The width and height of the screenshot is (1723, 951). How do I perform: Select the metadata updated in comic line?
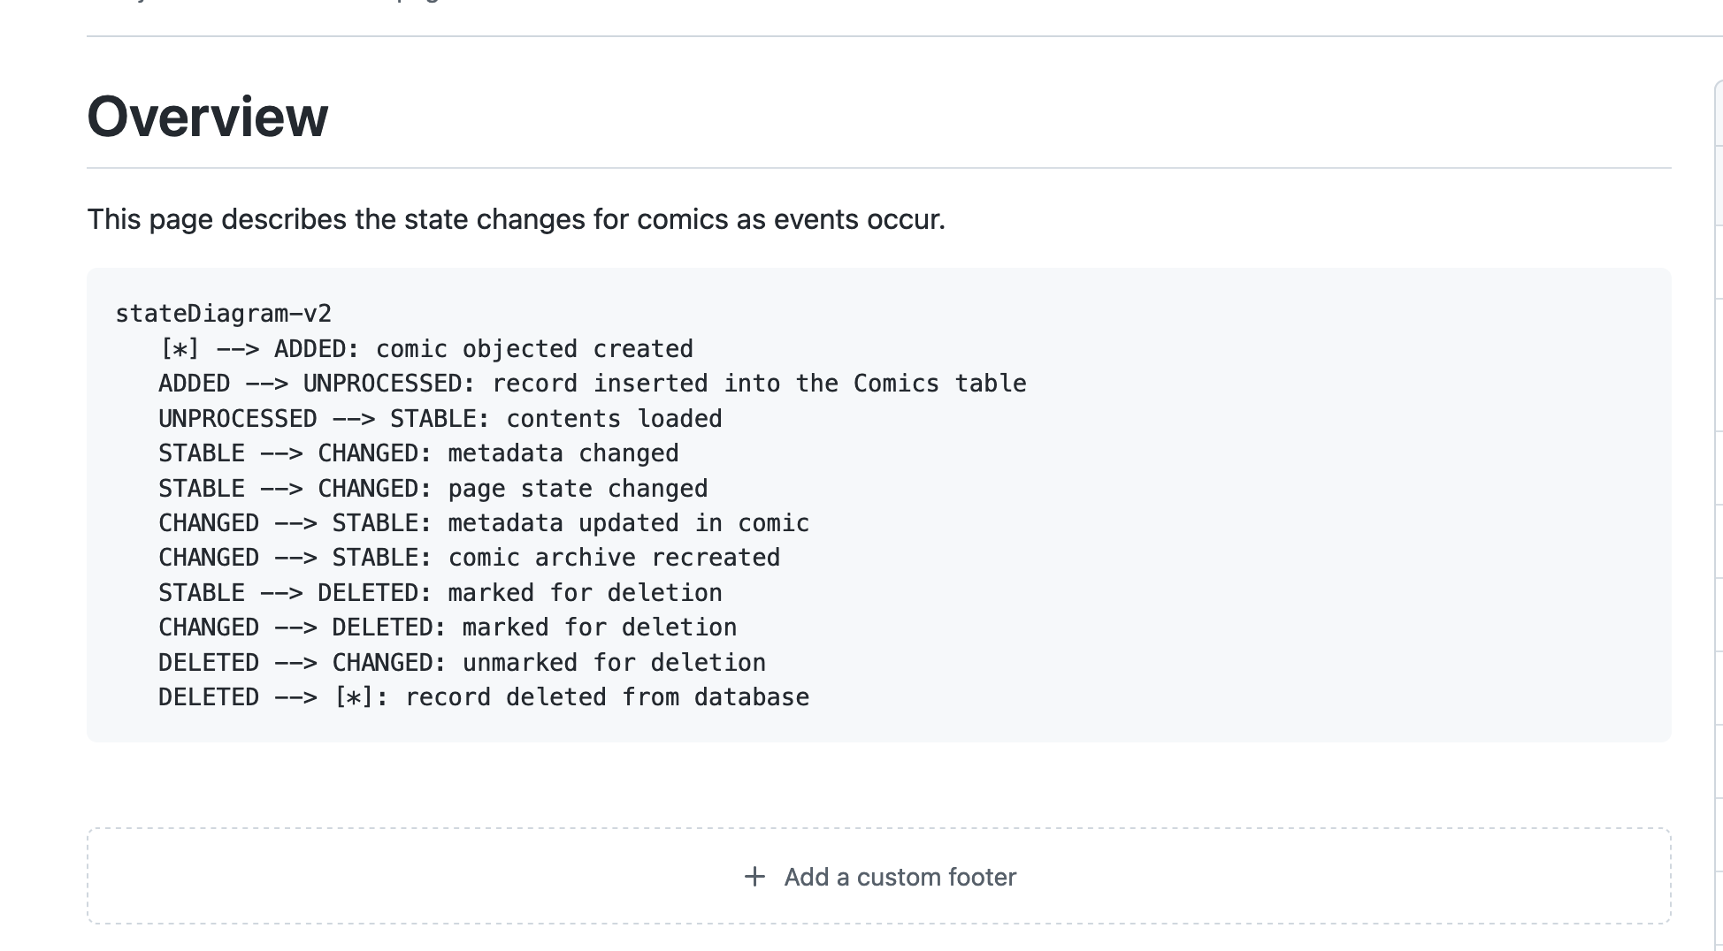[483, 522]
